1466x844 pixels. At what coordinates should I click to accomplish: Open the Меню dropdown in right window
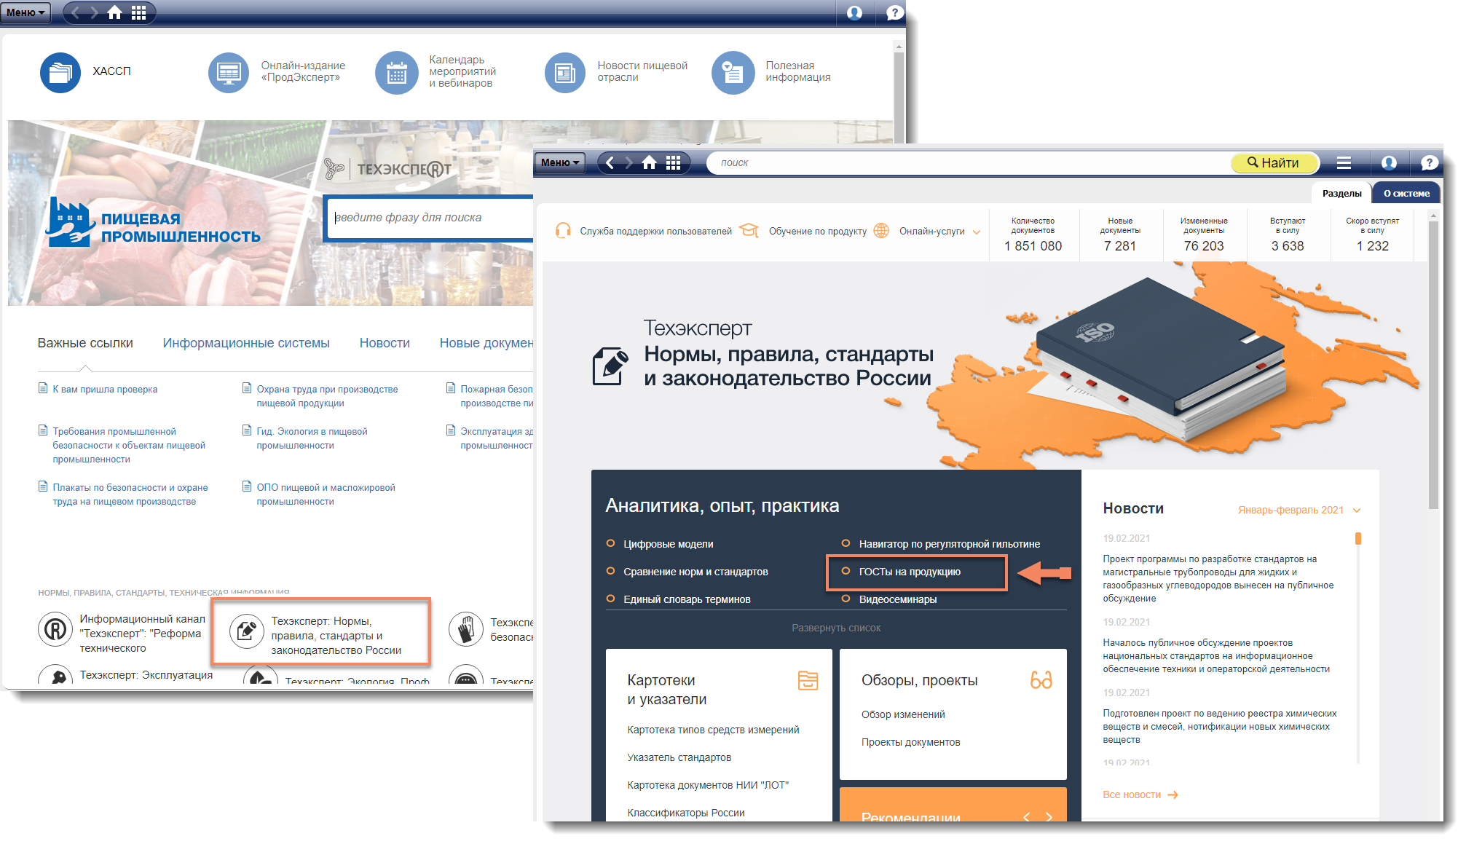[x=559, y=162]
